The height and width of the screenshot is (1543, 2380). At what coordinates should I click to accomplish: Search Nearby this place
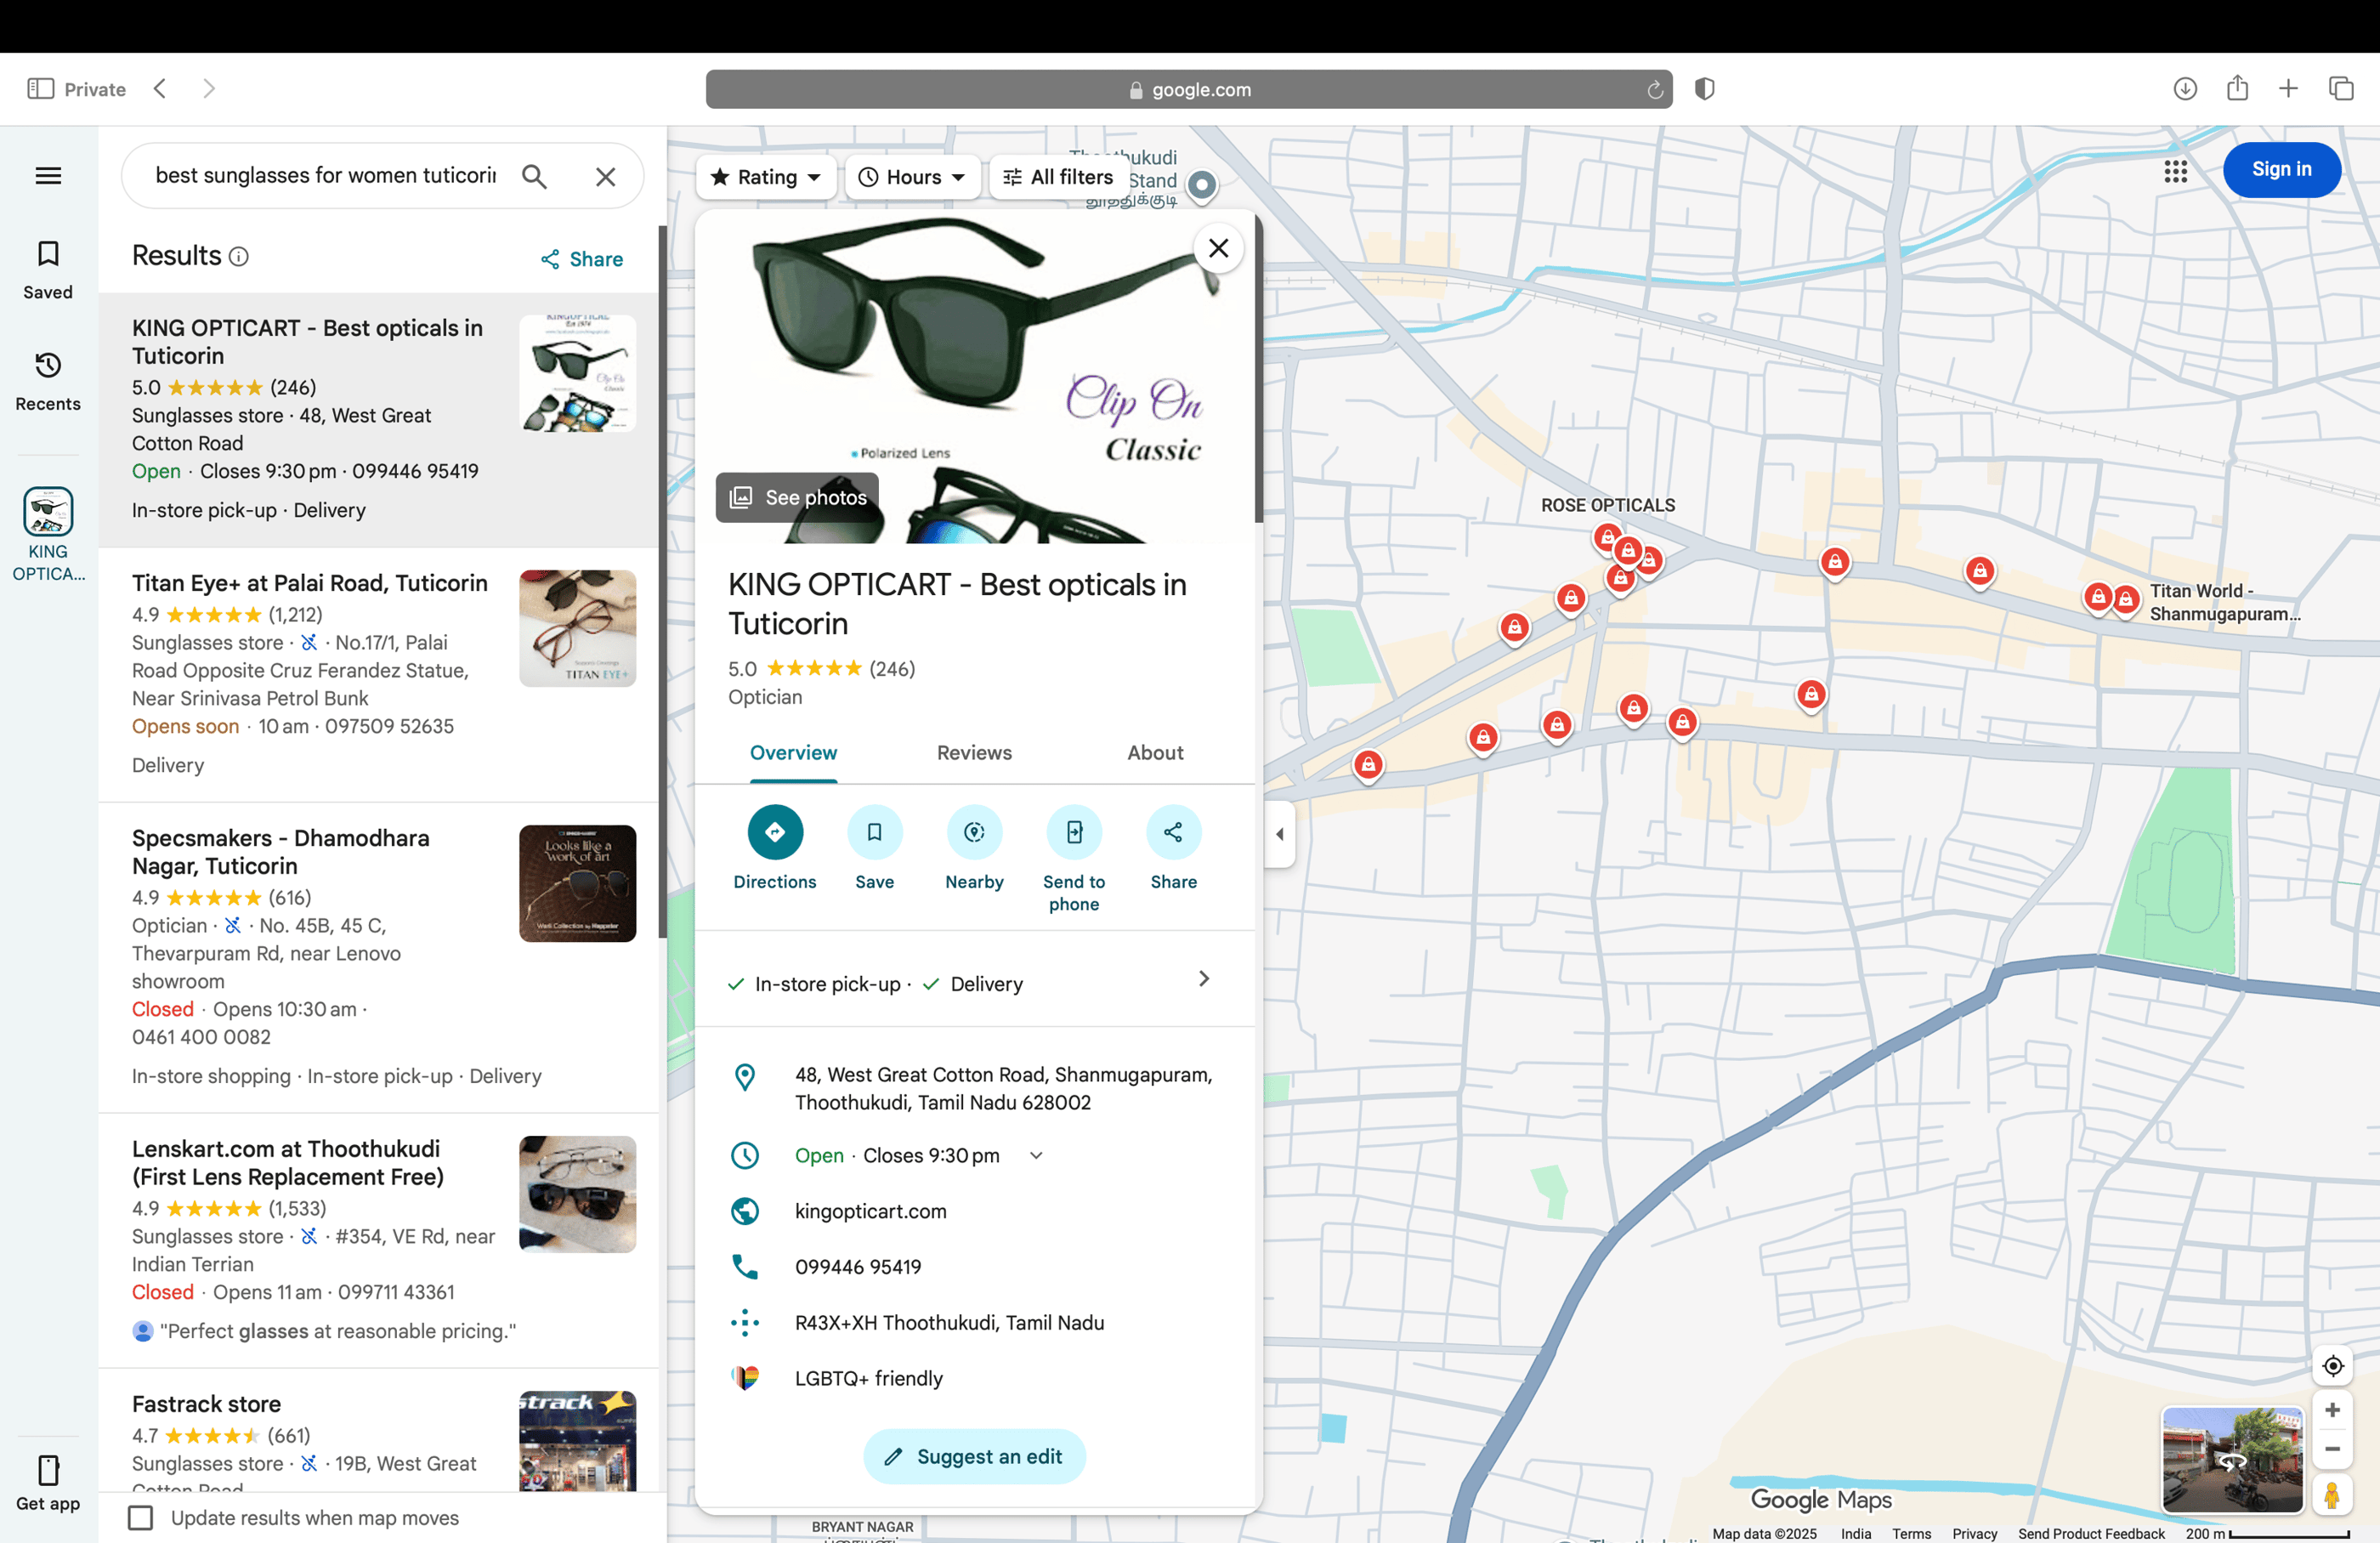coord(974,832)
